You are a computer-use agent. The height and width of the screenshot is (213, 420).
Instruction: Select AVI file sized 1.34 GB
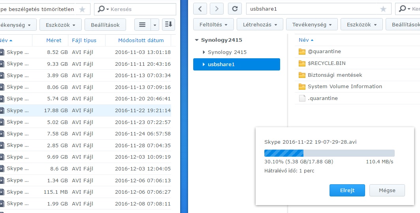pos(85,180)
